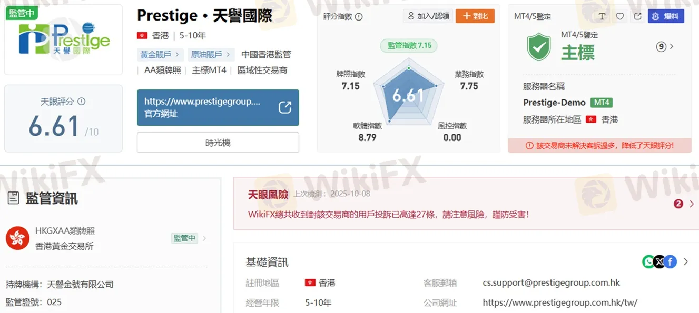Click the 主標MT4 tag
Image resolution: width=699 pixels, height=313 pixels.
(209, 70)
